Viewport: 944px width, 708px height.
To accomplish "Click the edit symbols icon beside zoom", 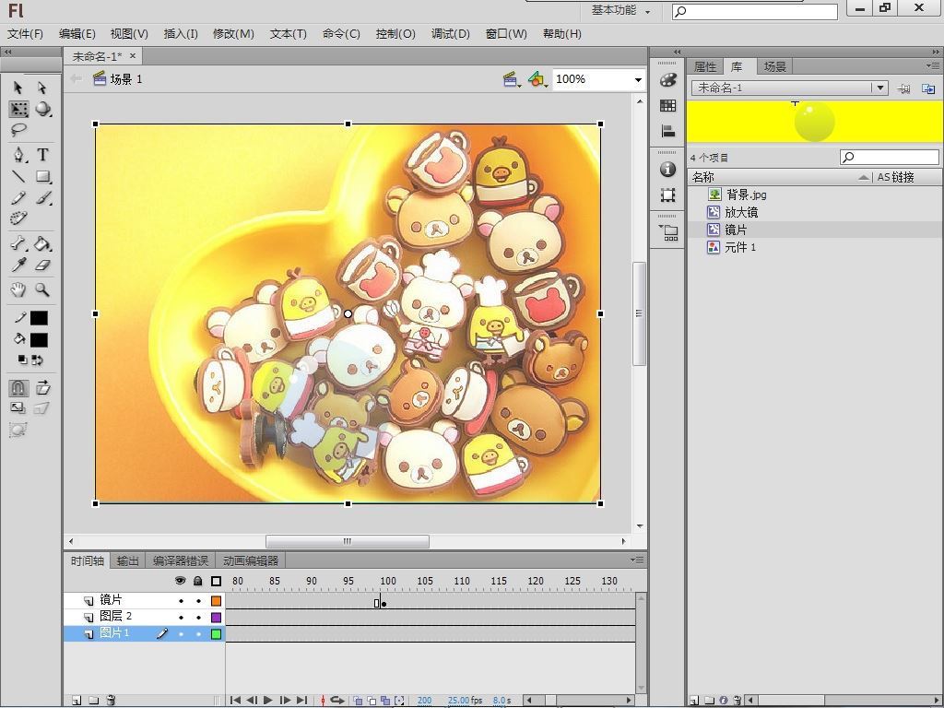I will pyautogui.click(x=537, y=79).
